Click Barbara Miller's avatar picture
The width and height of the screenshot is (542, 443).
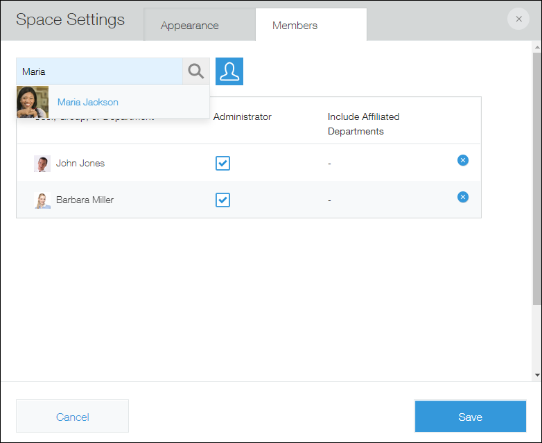(x=42, y=200)
